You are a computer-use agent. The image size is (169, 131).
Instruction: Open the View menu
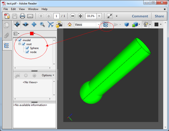[22, 9]
